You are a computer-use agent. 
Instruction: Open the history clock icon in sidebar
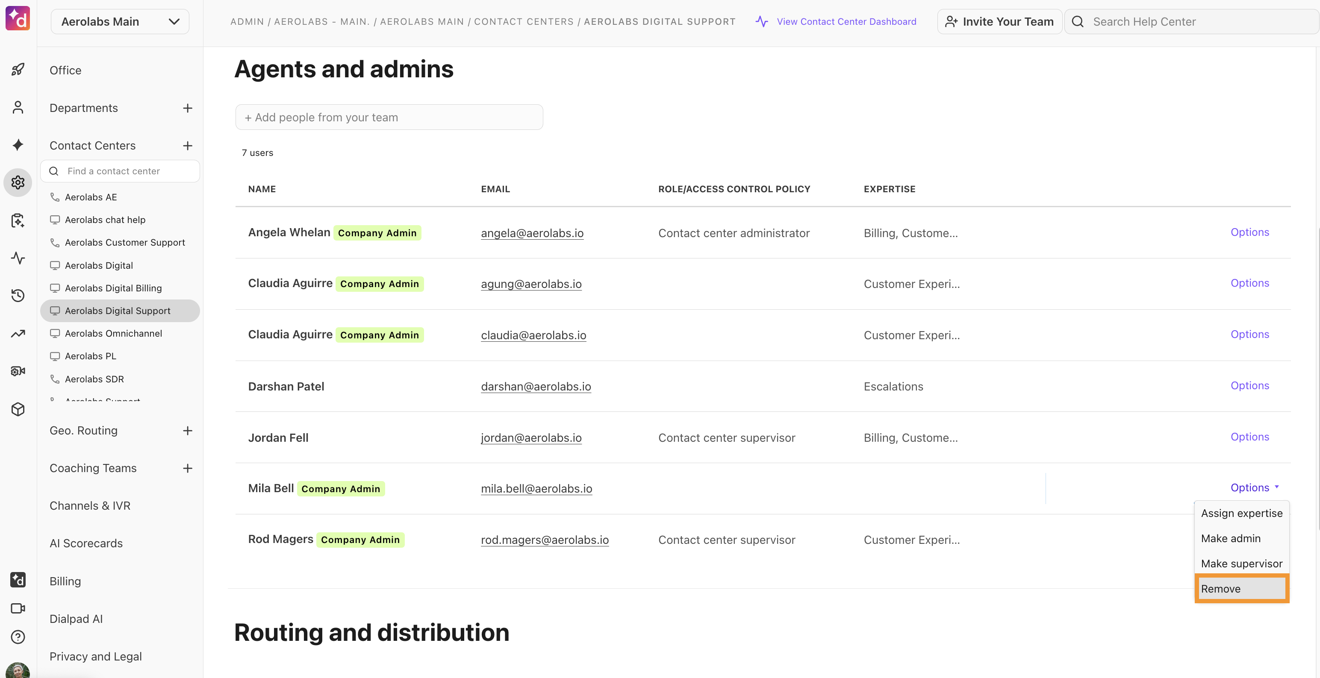(18, 296)
